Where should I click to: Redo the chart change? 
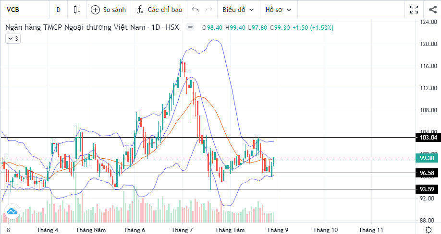pos(208,10)
